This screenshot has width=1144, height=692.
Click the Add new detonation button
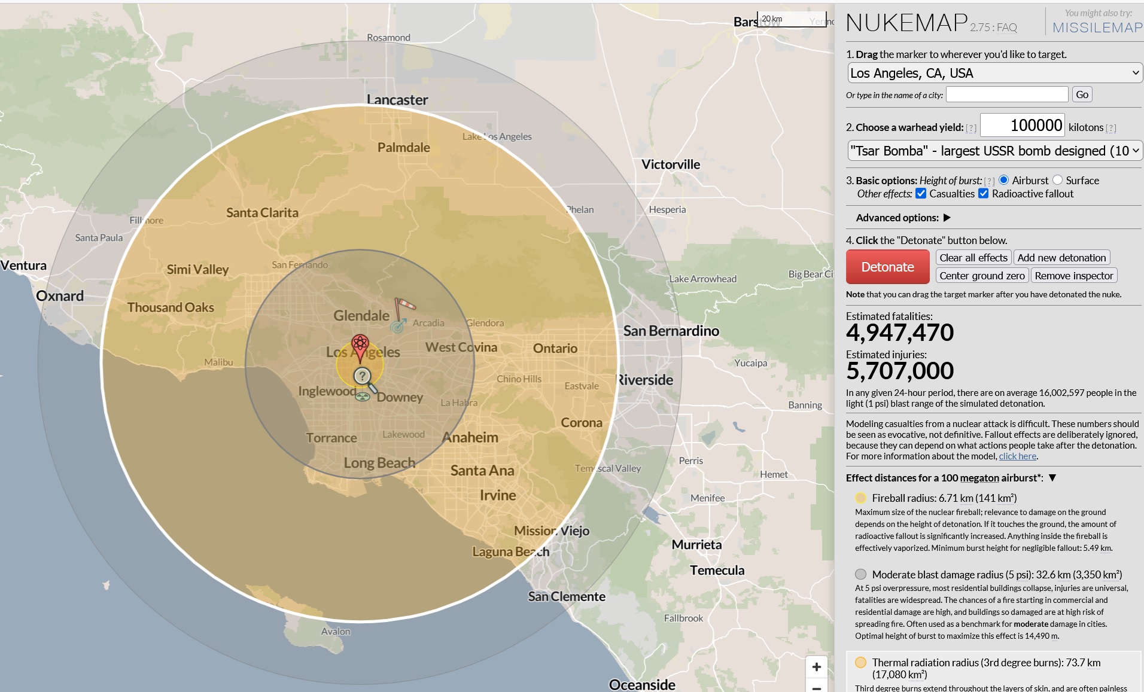(x=1061, y=258)
